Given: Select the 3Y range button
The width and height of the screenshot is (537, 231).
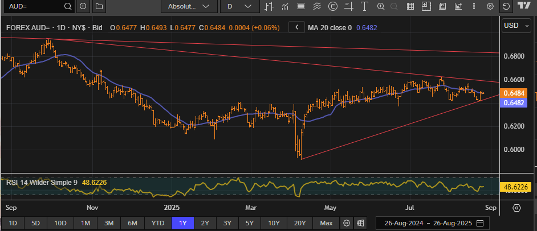Looking at the screenshot, I should coord(227,223).
